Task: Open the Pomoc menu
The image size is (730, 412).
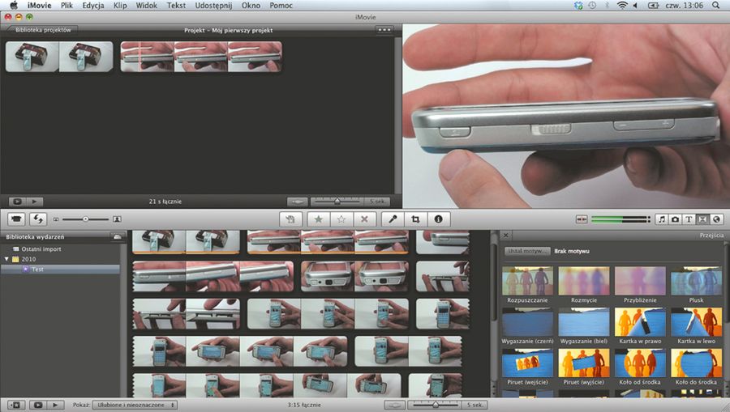Action: point(281,6)
